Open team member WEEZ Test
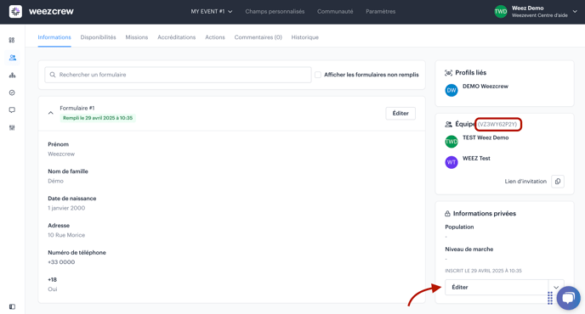585x314 pixels. pos(476,159)
